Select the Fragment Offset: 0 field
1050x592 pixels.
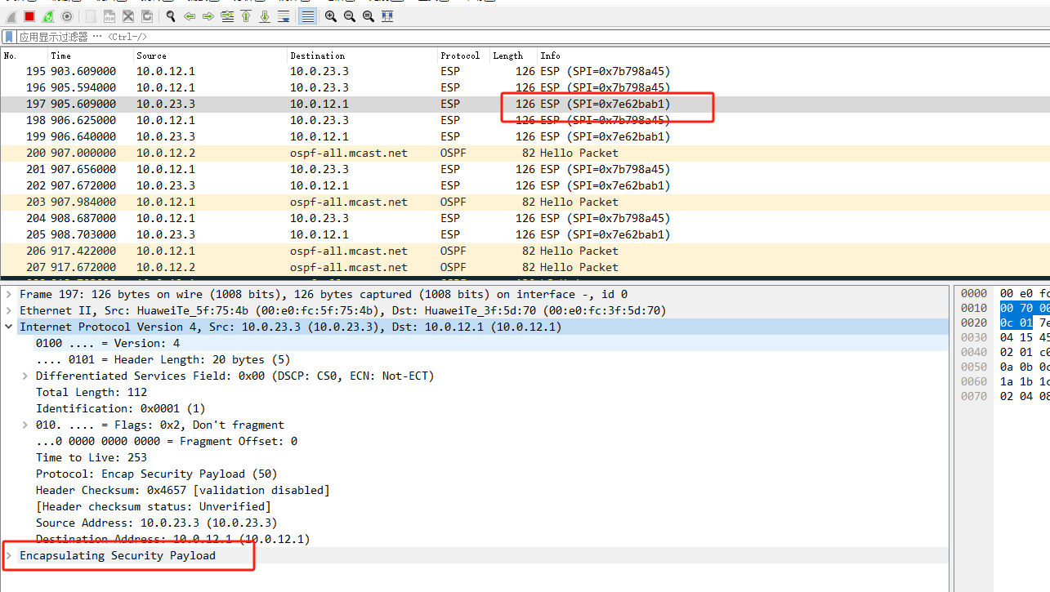click(x=167, y=441)
